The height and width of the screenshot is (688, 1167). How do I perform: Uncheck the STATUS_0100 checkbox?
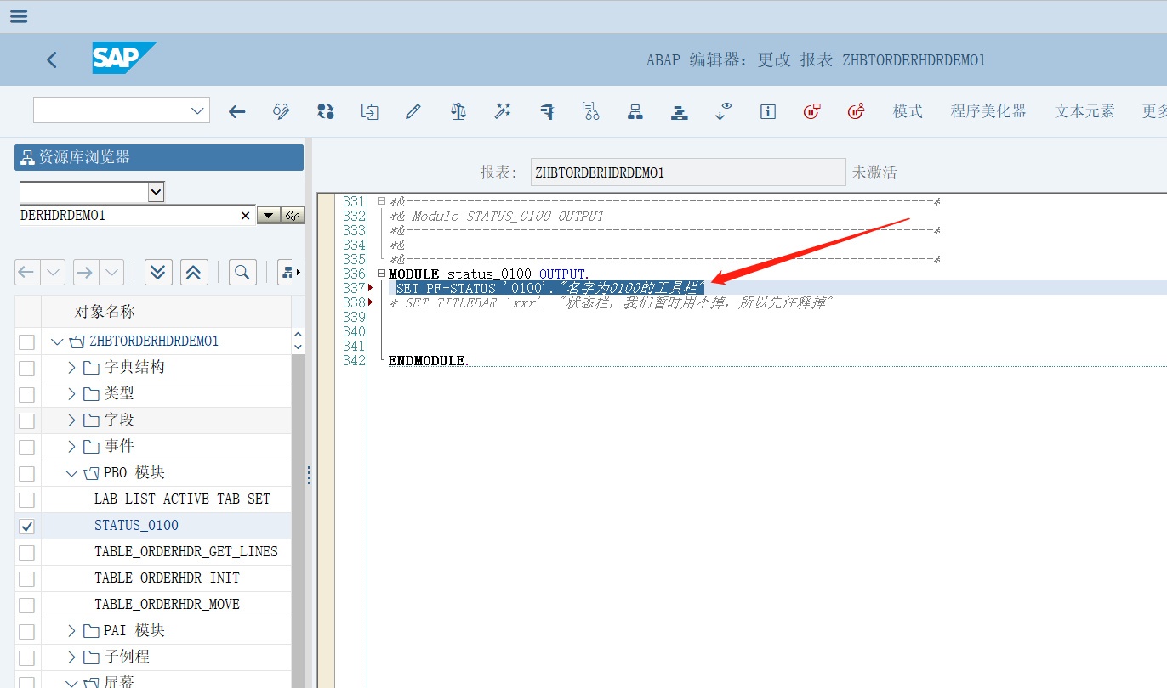pos(26,525)
